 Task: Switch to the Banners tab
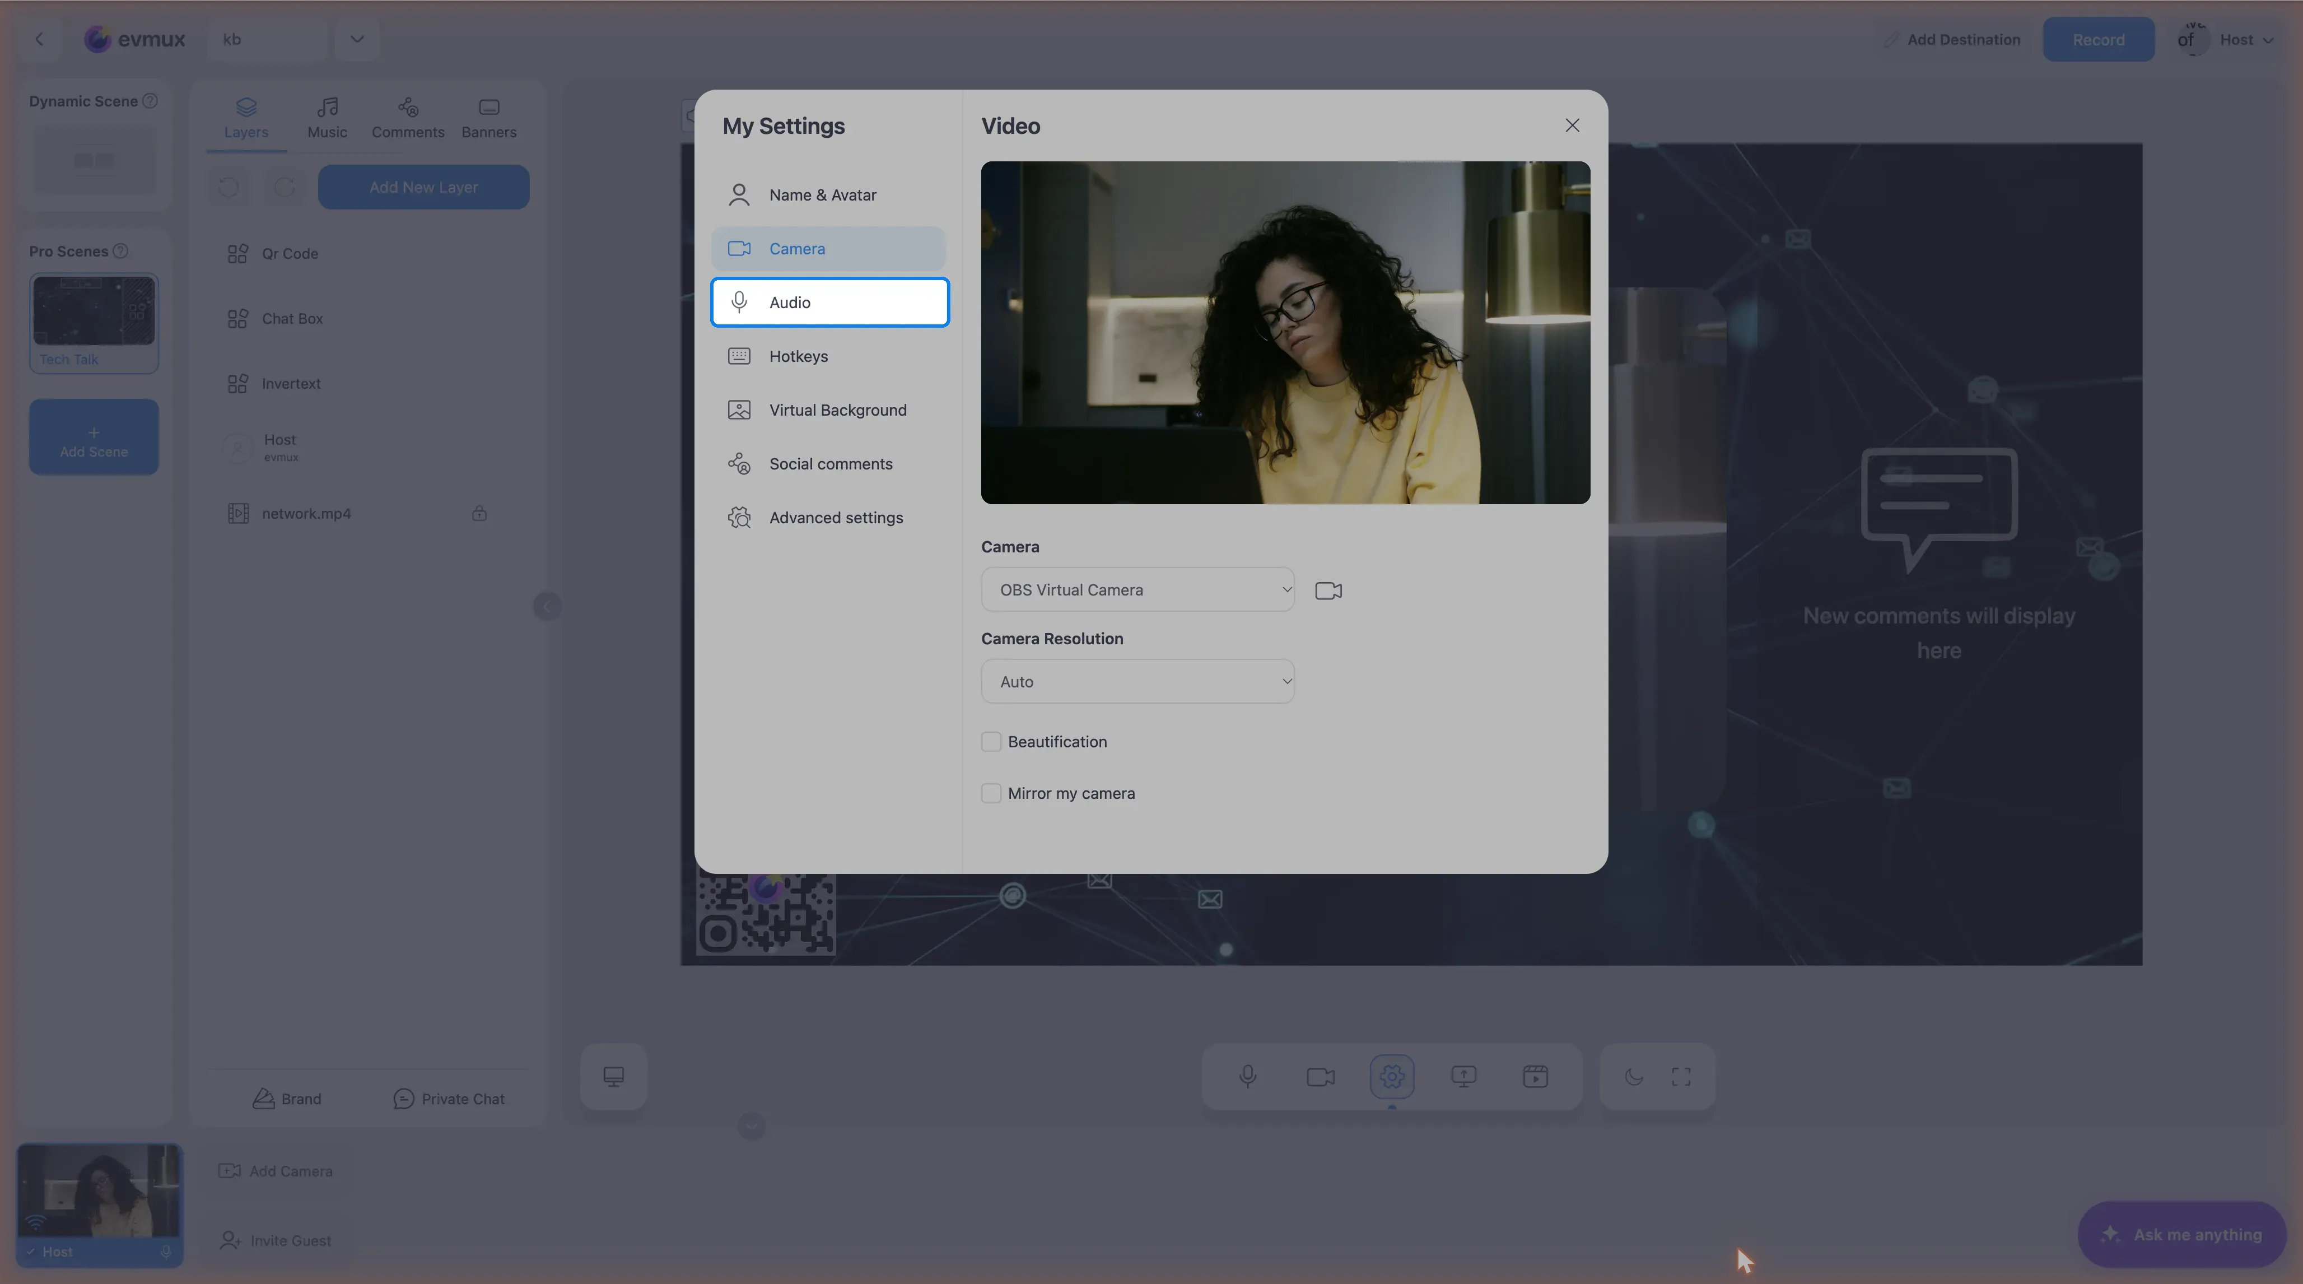(x=488, y=118)
